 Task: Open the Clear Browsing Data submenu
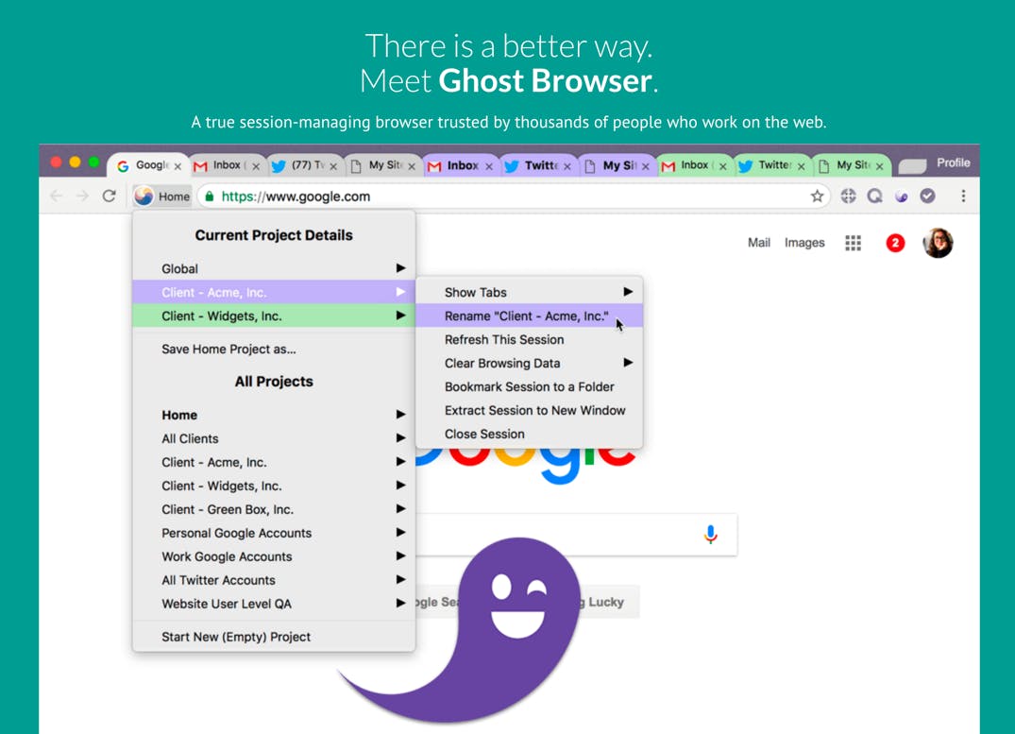[x=529, y=363]
